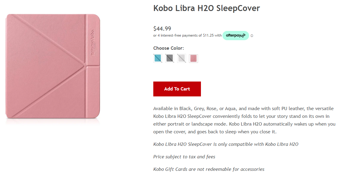The width and height of the screenshot is (345, 183).
Task: Click the Price subject to tax note
Action: pyautogui.click(x=184, y=157)
